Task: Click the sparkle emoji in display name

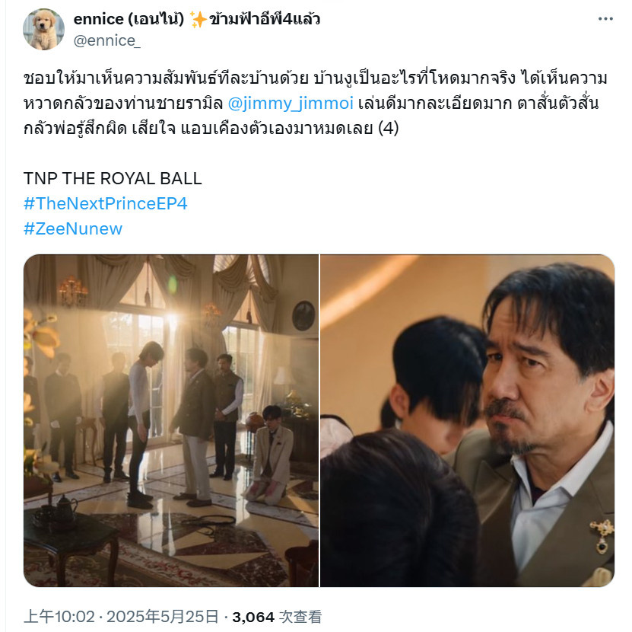Action: point(198,19)
